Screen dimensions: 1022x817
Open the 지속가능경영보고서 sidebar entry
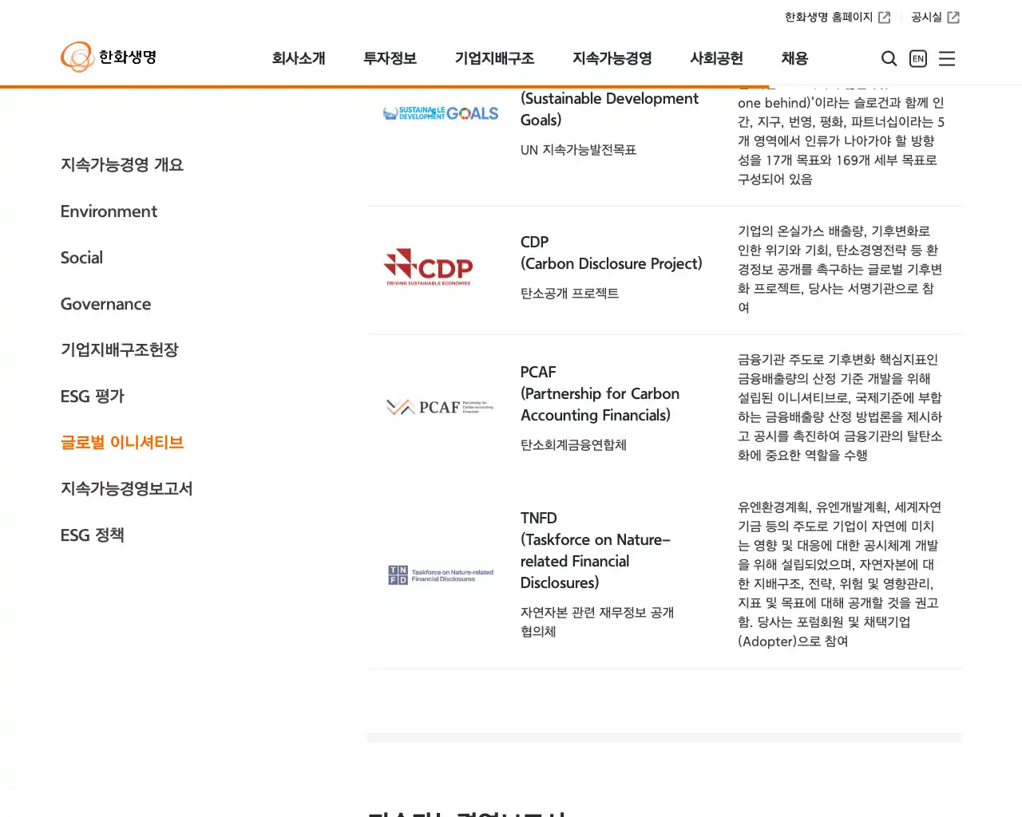tap(126, 489)
